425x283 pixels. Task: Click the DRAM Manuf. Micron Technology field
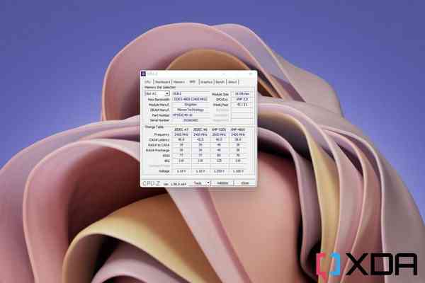[x=191, y=110]
